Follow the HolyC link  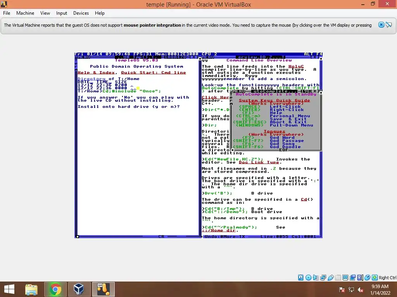[x=296, y=67]
